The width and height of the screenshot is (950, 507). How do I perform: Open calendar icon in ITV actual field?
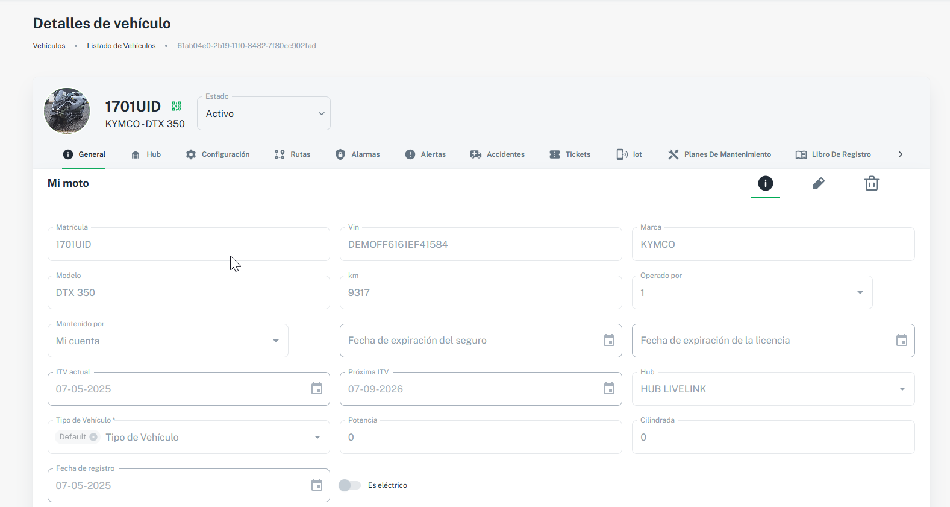[317, 389]
